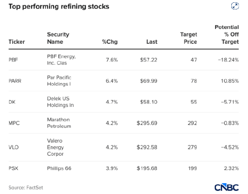Select the PBF ticker cell
Screen dimensions: 248x194
pyautogui.click(x=13, y=60)
